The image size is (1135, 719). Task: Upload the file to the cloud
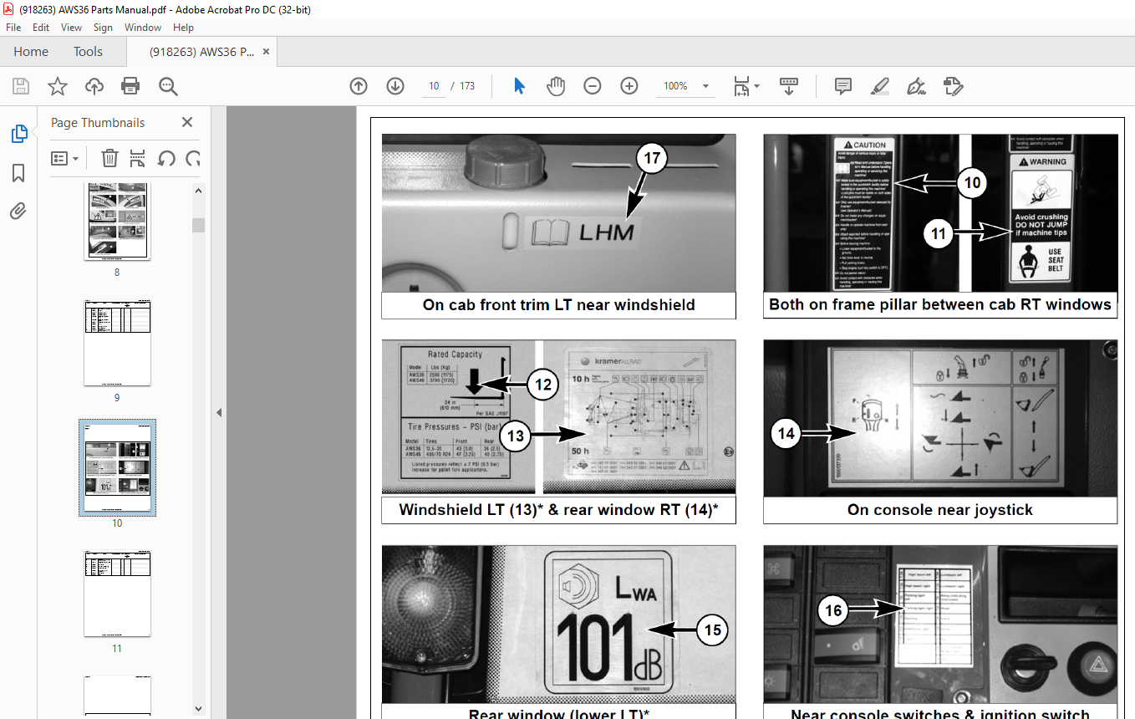coord(94,86)
